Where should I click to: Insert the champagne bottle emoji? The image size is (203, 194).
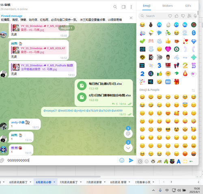[x=168, y=33]
